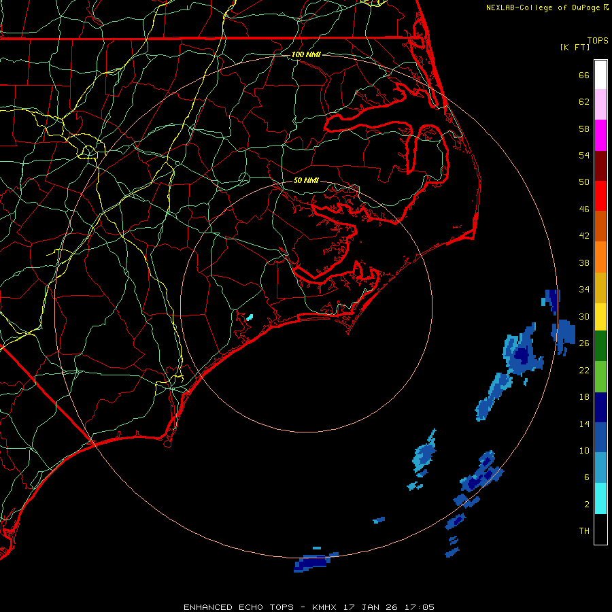Image resolution: width=612 pixels, height=612 pixels.
Task: Click the small cyan echo inland near the coast
Action: (x=250, y=318)
